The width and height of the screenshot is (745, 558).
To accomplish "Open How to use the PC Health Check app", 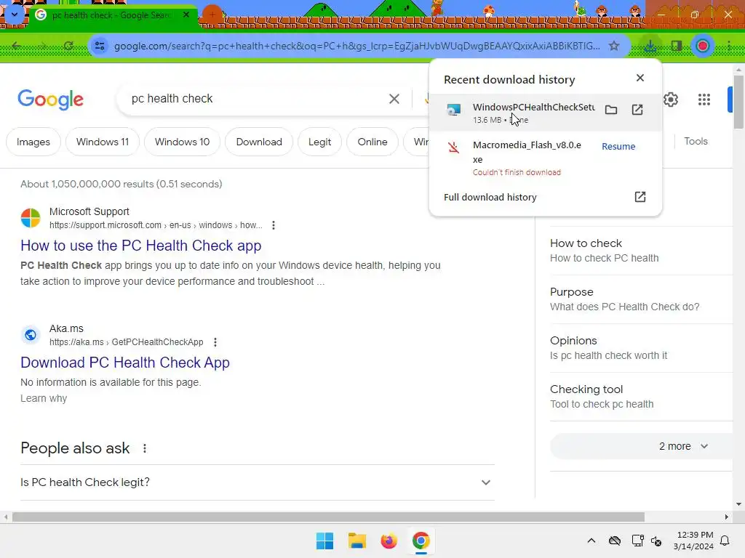I will tap(141, 246).
